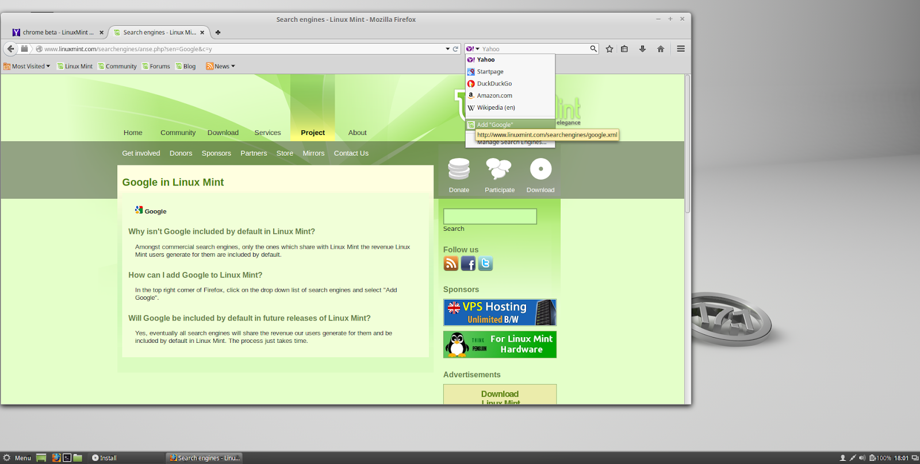Click the 18:01 clock in panel
Viewport: 920px width, 464px height.
click(901, 458)
